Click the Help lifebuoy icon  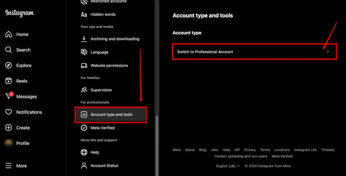84,152
